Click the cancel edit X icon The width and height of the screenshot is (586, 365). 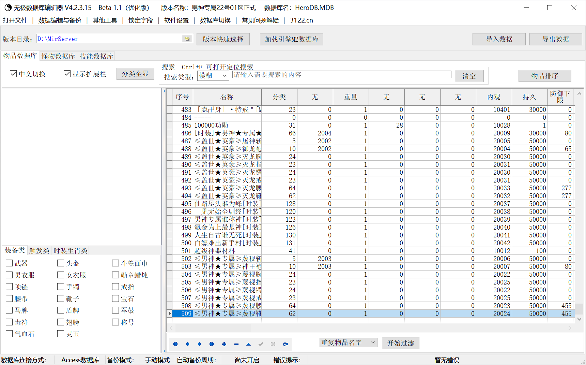pos(273,344)
